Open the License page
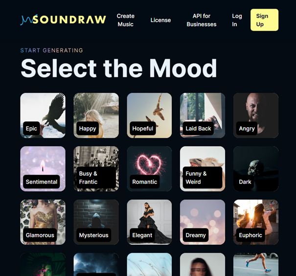This screenshot has width=296, height=276. click(160, 20)
